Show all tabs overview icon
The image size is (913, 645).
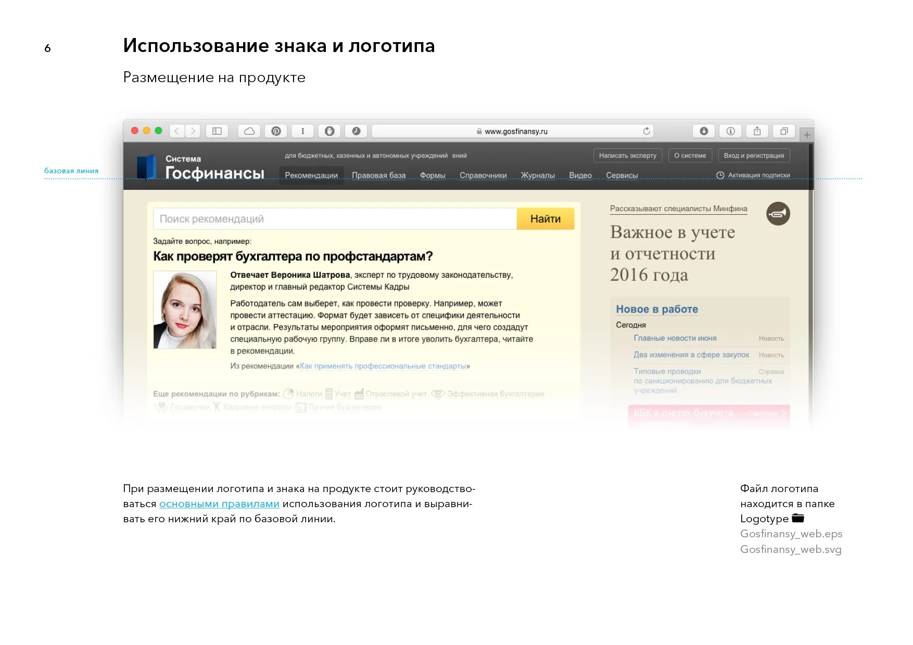click(x=784, y=131)
